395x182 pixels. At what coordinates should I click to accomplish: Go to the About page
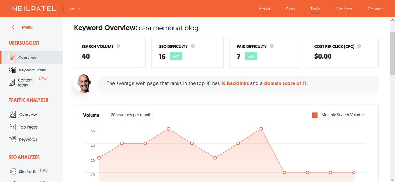(x=264, y=9)
